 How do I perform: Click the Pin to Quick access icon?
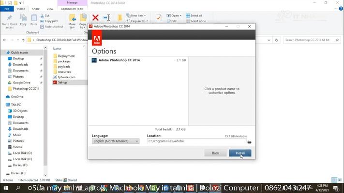(x=9, y=19)
